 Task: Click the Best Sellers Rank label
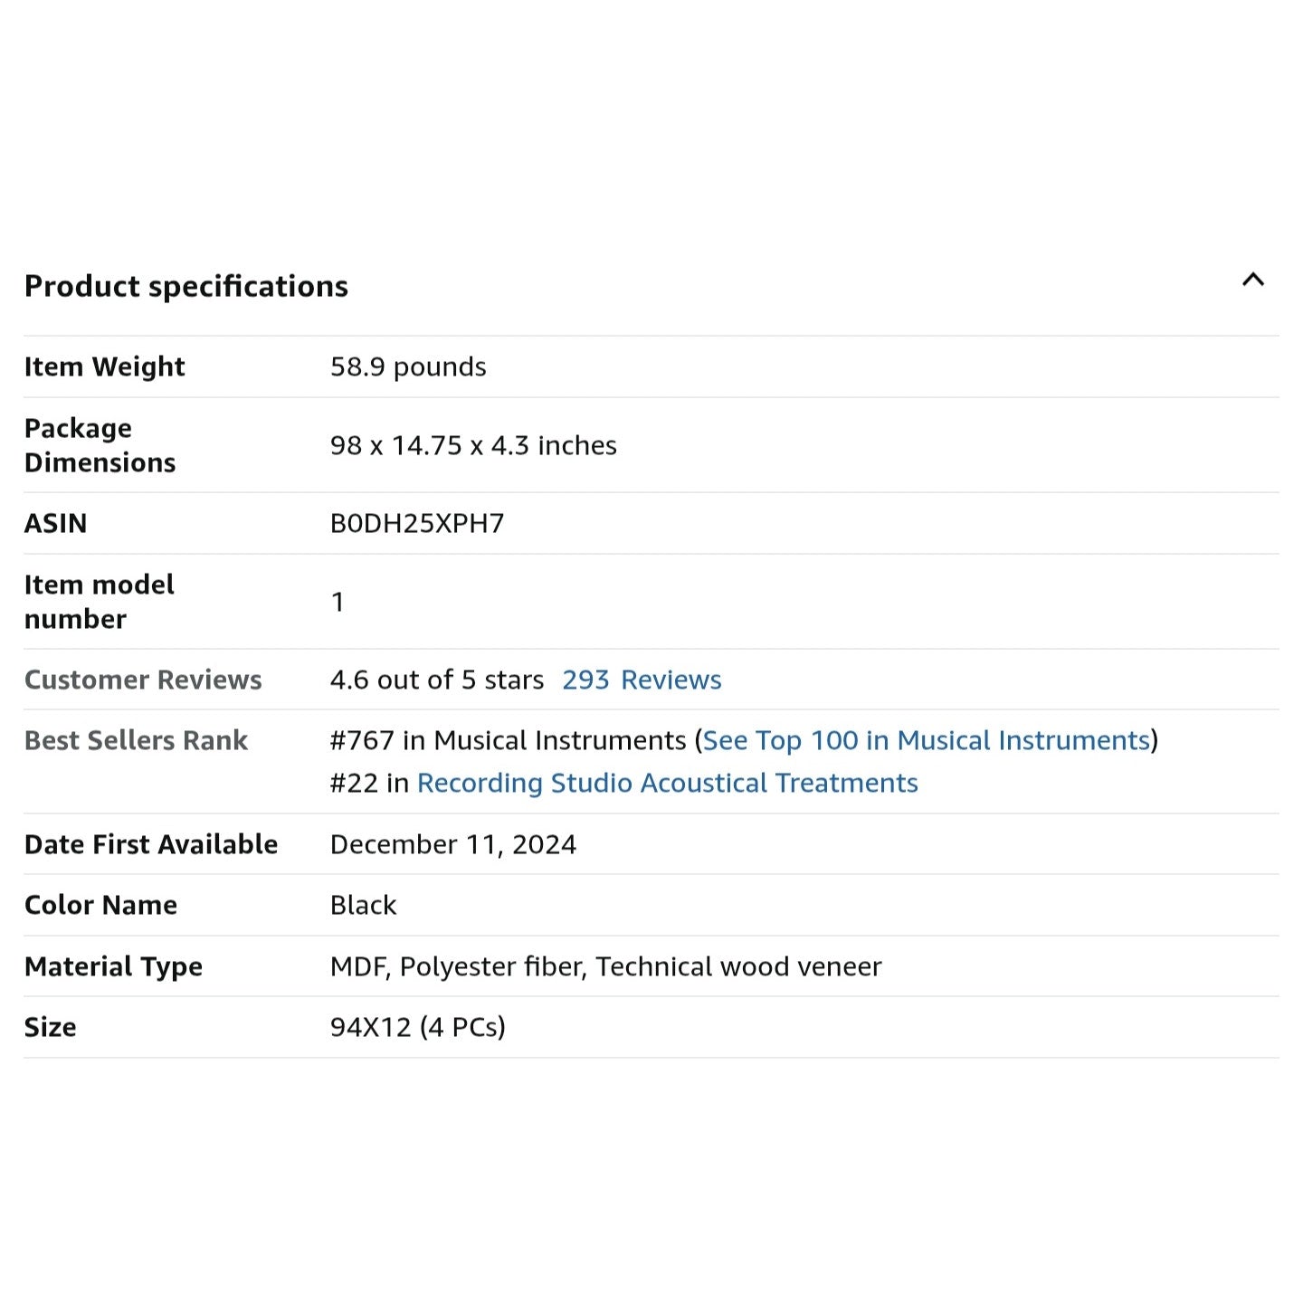tap(136, 740)
